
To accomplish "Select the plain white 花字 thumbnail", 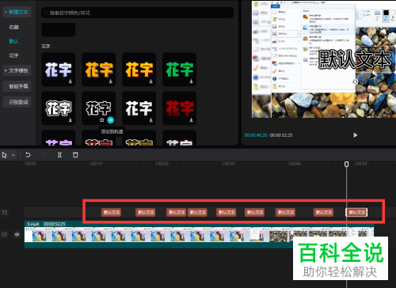I will click(139, 108).
